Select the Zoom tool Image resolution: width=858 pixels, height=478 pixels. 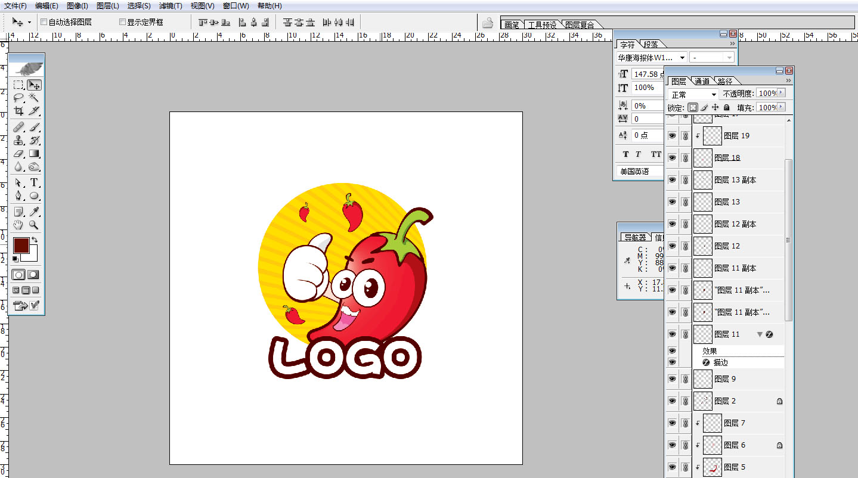(x=34, y=225)
